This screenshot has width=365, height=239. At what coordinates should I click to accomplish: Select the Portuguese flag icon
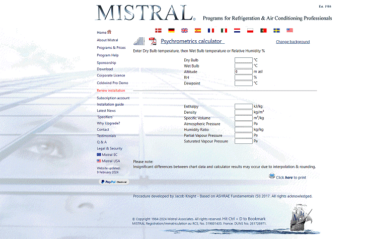pos(263,30)
